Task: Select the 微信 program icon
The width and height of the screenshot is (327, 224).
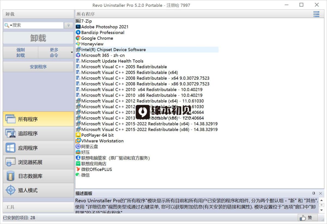Action: pos(78,175)
